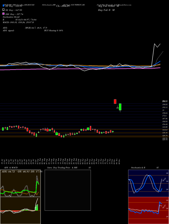Select the '50 Day = 147.99' legend text
This screenshot has height=224, width=169.
(14, 10)
